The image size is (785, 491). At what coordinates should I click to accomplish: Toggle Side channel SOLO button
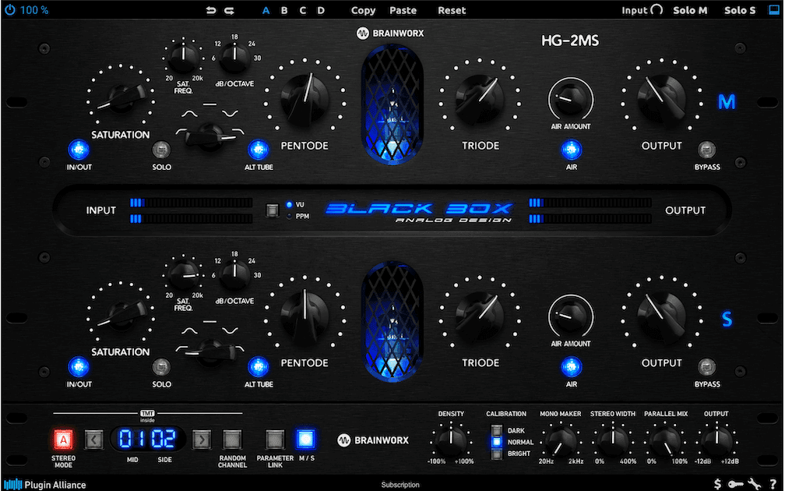click(161, 367)
